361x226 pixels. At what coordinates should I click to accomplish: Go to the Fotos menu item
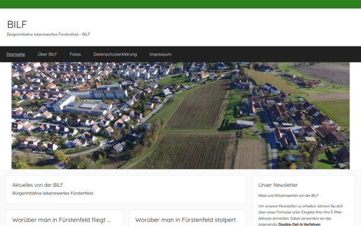(75, 54)
